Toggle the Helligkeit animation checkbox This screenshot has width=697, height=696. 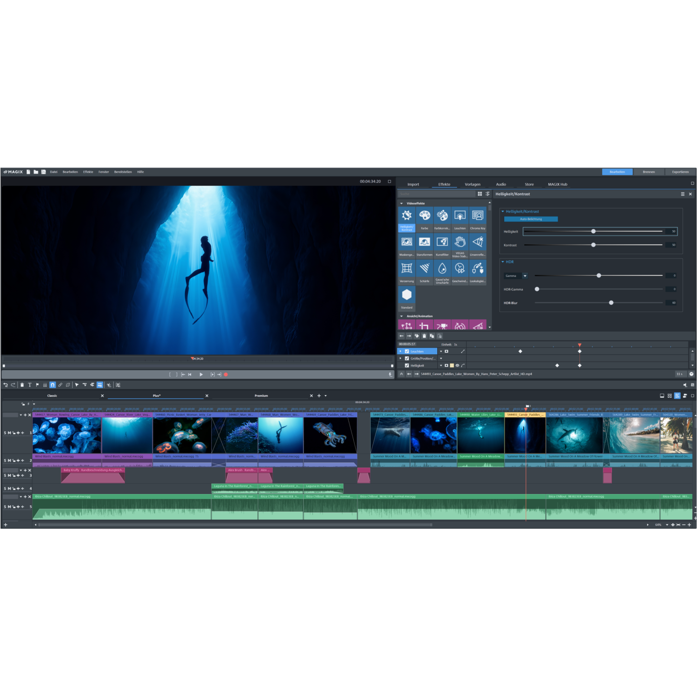click(407, 365)
